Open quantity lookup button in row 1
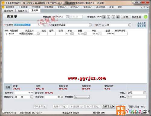This screenshot has width=151, height=116. click(85, 34)
